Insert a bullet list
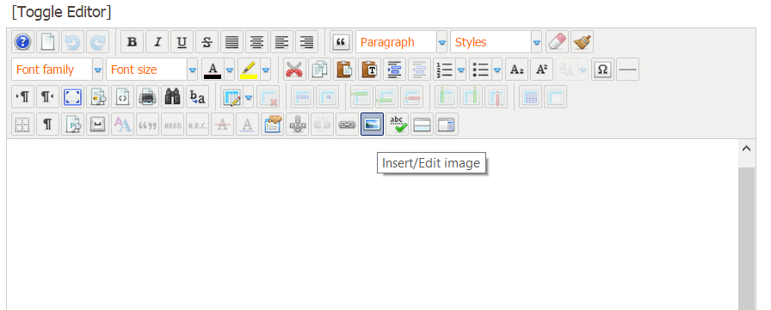This screenshot has height=310, width=771. (x=480, y=70)
